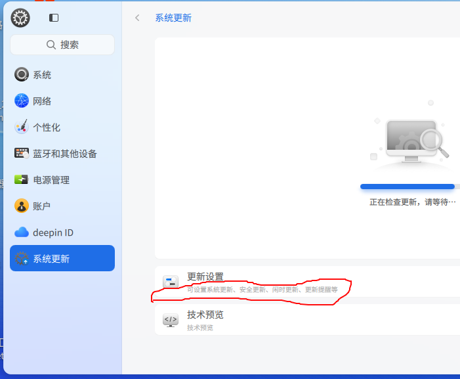Click the 更新设置 toggle-style icon
The height and width of the screenshot is (379, 460).
tap(171, 282)
